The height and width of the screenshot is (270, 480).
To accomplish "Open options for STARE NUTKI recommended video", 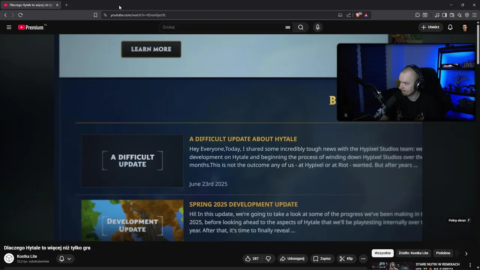I will pyautogui.click(x=470, y=265).
